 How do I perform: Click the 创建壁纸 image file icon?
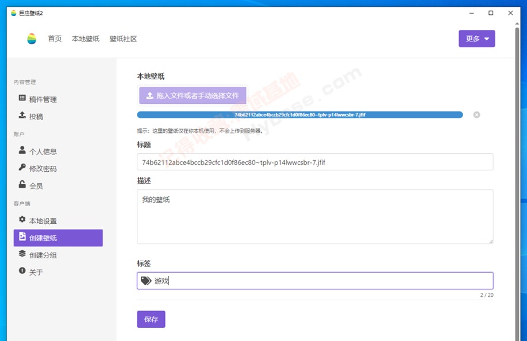[x=22, y=237]
